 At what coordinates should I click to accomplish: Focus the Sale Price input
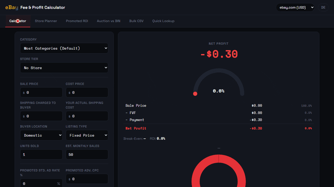(x=41, y=92)
